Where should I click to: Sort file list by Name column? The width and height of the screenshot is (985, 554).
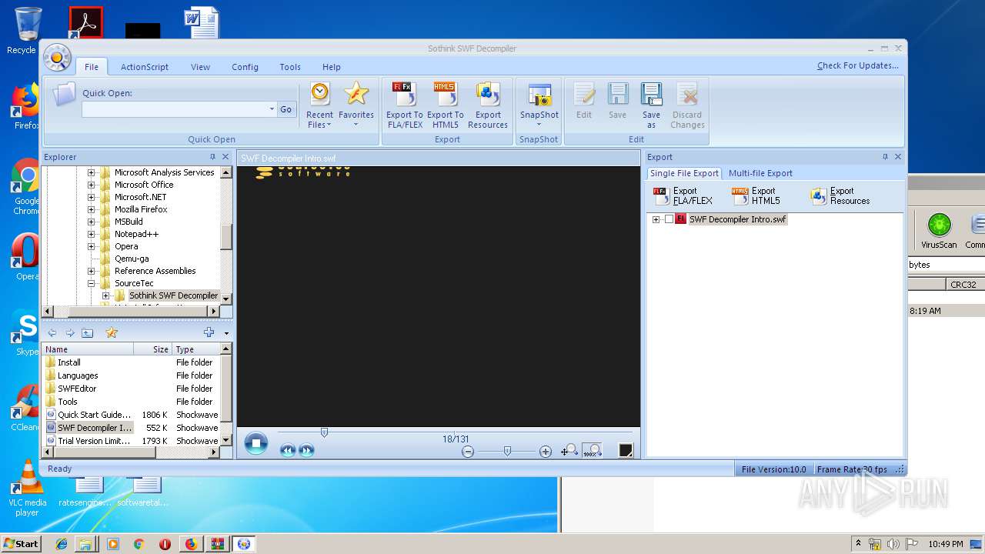point(88,349)
